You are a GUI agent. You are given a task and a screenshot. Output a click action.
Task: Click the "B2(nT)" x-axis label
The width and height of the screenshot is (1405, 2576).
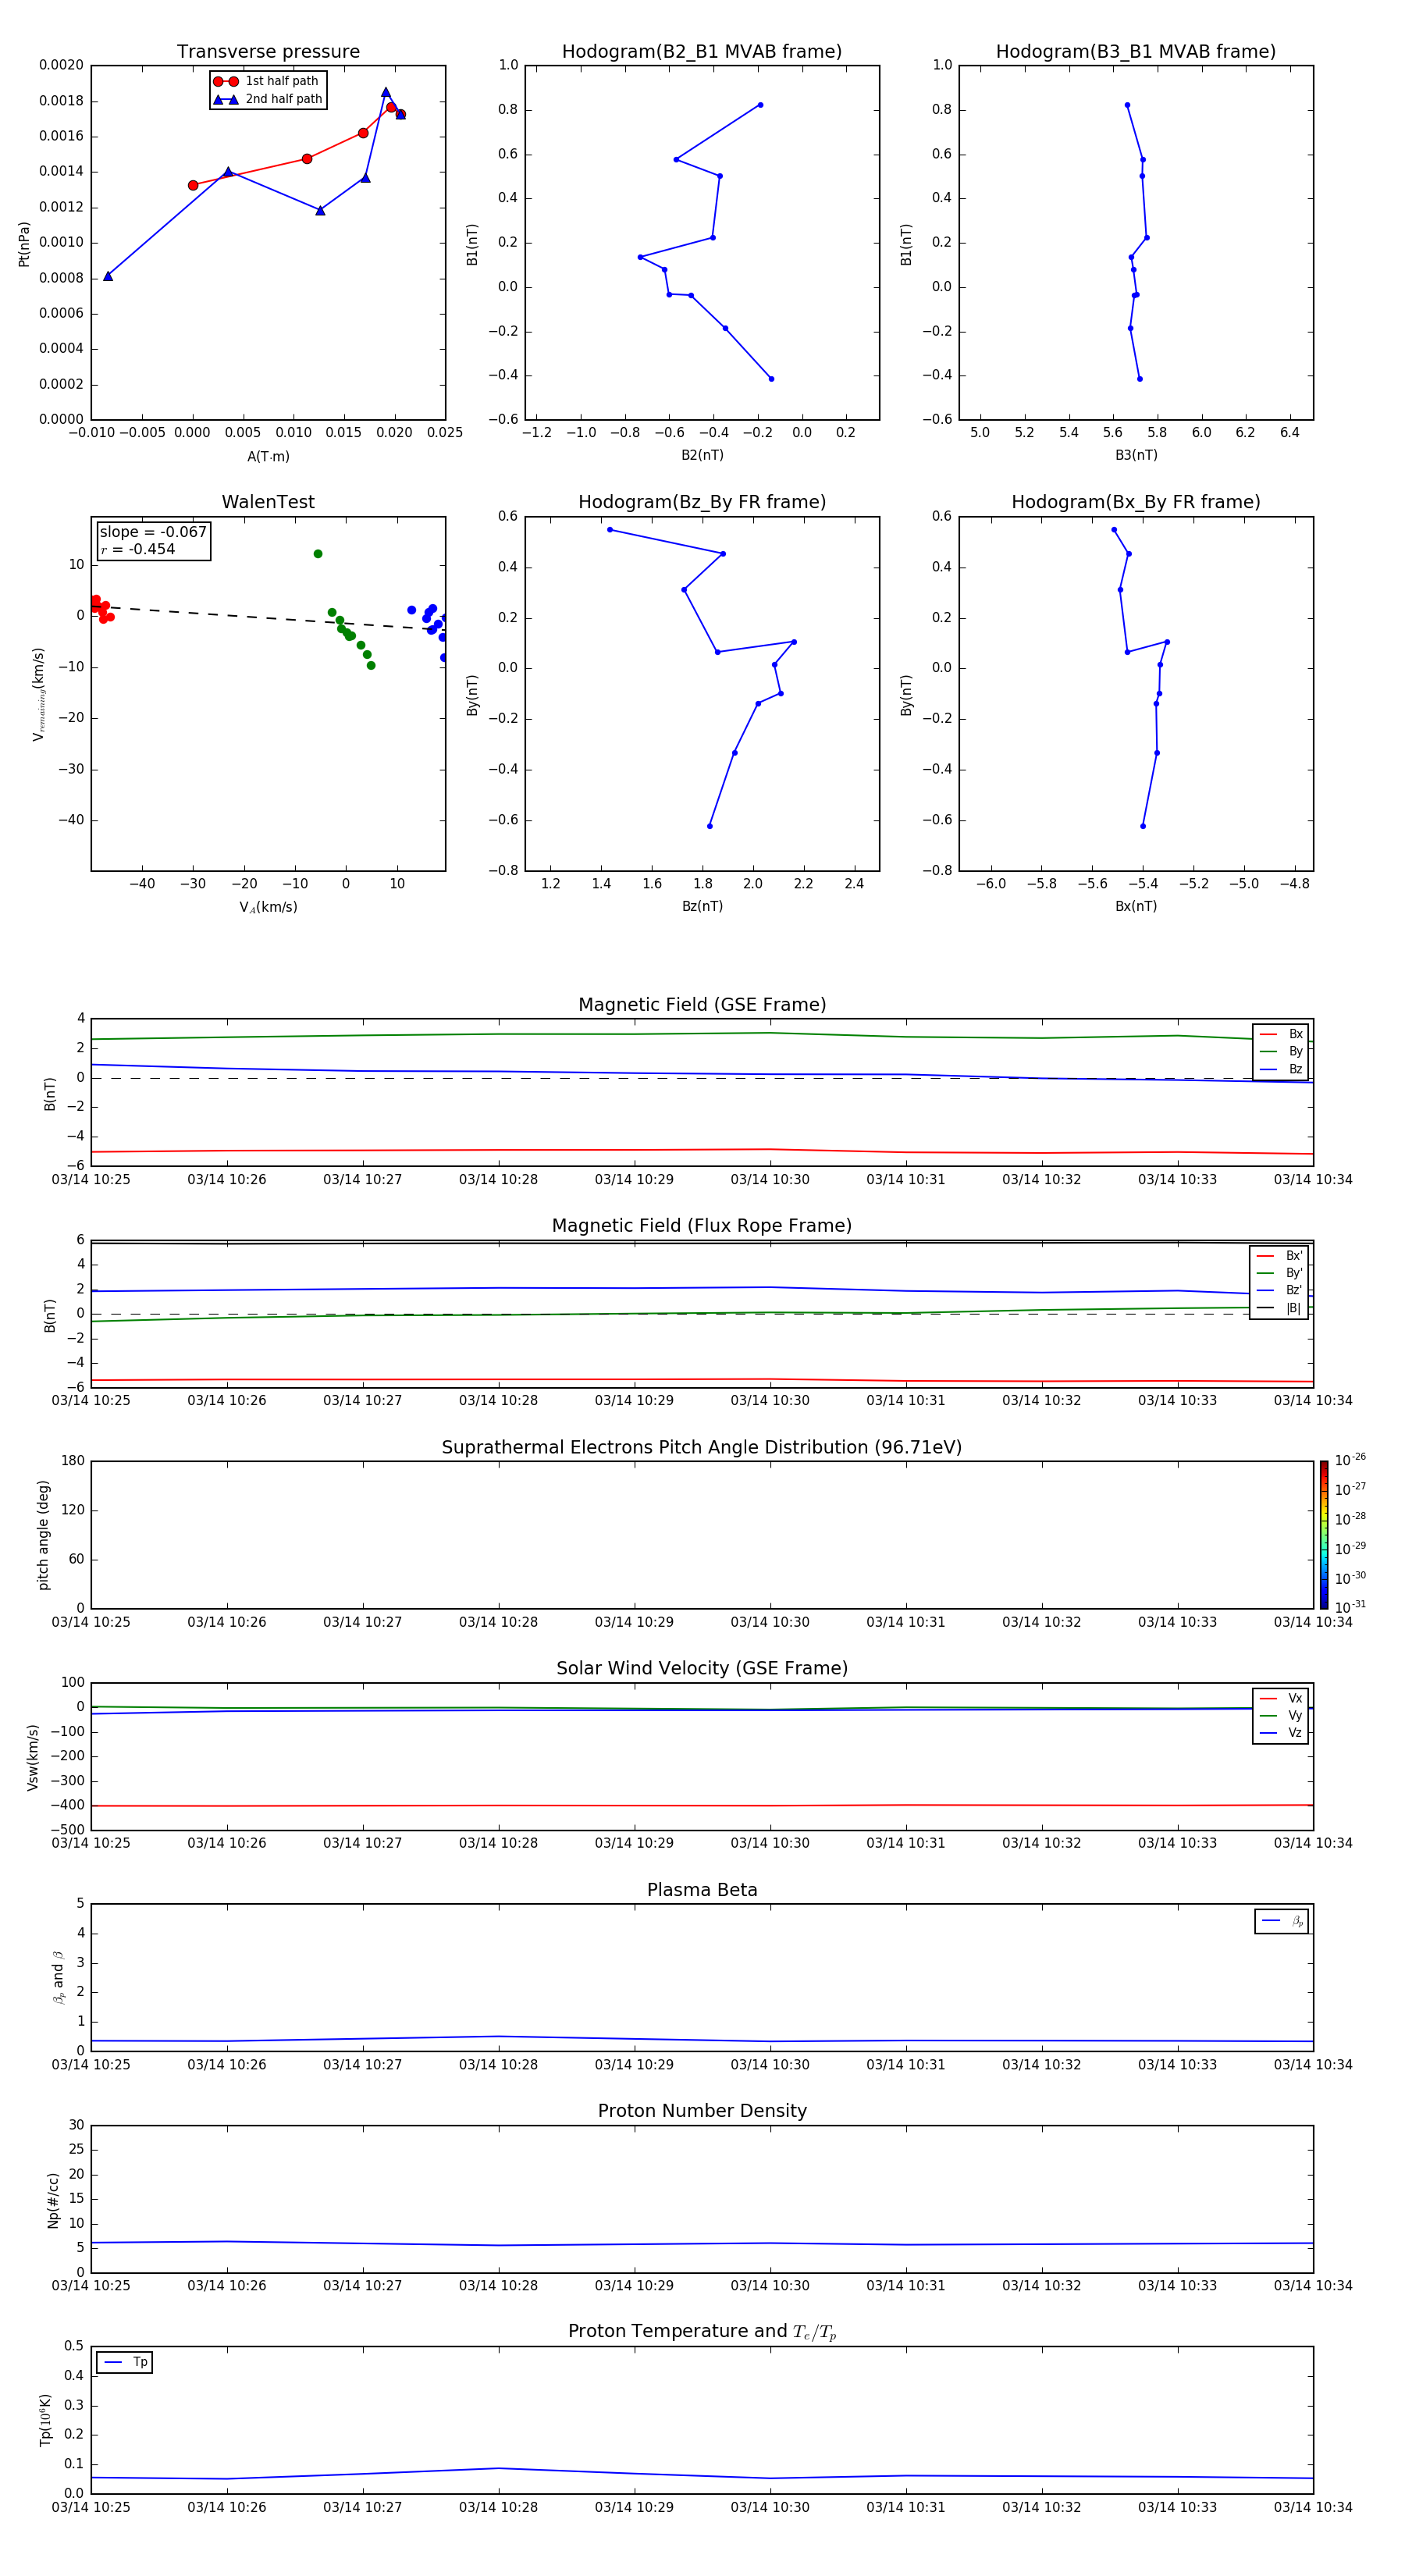[702, 455]
